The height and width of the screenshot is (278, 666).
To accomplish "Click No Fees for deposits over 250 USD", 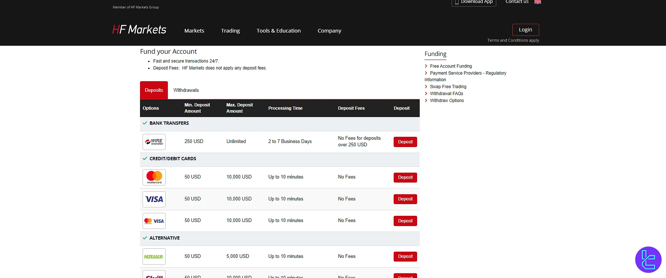I will [359, 142].
